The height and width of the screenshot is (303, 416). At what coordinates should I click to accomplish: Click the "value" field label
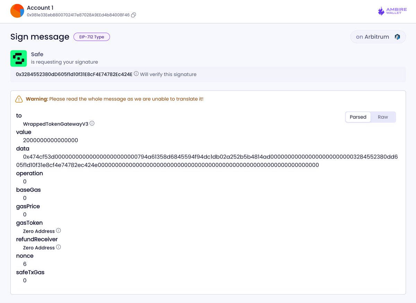tap(24, 132)
